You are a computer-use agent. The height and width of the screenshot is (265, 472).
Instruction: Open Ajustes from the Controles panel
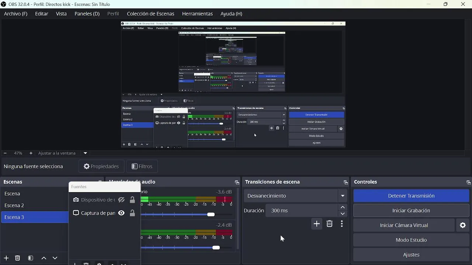(x=411, y=255)
